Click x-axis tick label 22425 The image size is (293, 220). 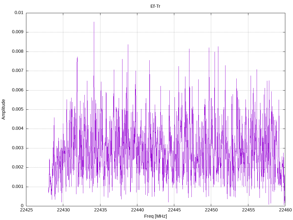click(26, 210)
